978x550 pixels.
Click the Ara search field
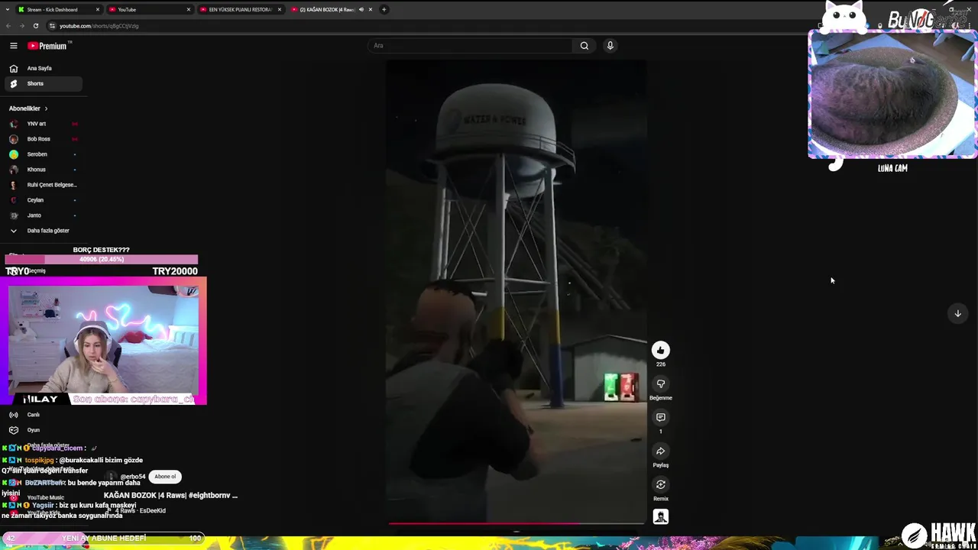(470, 46)
